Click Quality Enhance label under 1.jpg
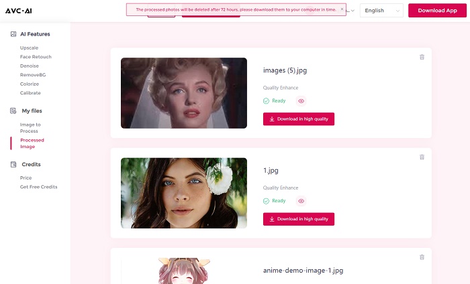This screenshot has height=284, width=470. pos(281,188)
